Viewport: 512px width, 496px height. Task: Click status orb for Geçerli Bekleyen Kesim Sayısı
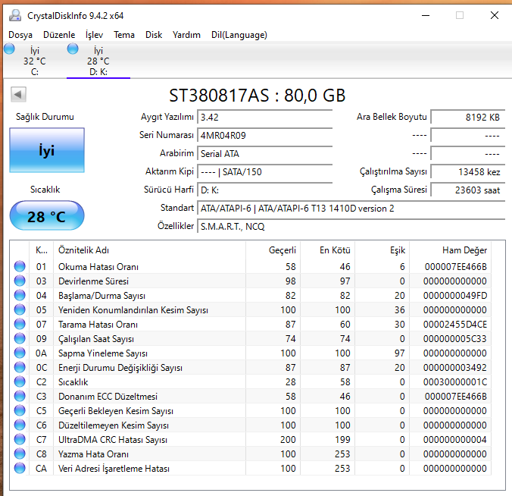[x=20, y=410]
